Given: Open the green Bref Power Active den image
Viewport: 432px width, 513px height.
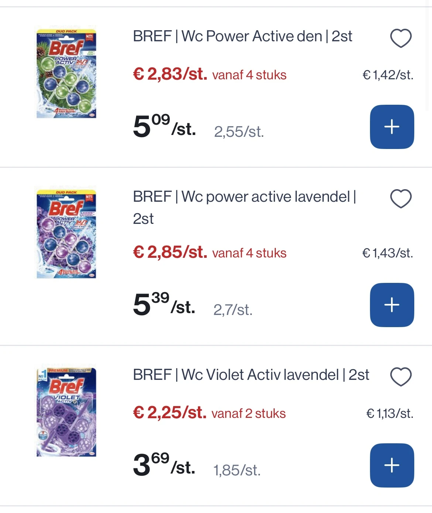Looking at the screenshot, I should 66,72.
